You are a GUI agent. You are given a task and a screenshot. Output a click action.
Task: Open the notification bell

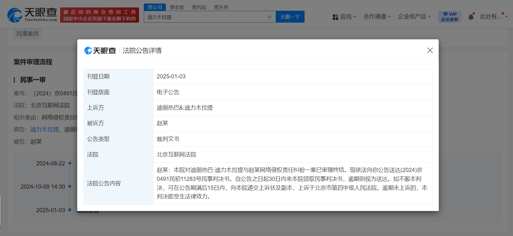click(x=471, y=17)
